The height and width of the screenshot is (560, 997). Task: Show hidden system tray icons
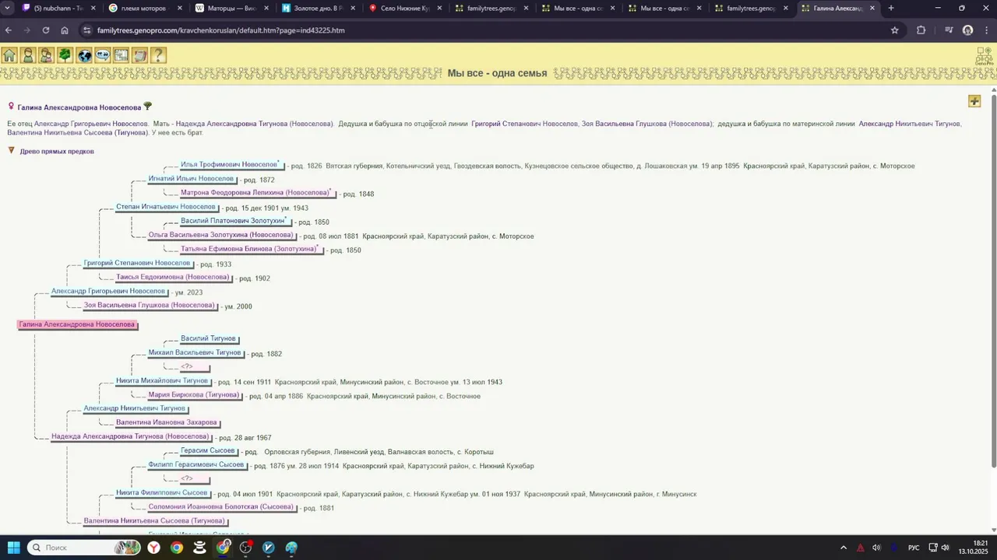coord(844,548)
